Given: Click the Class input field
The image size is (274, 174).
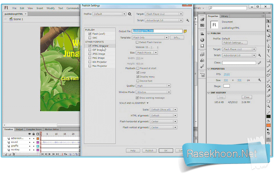Looking at the screenshot, I should [x=239, y=63].
